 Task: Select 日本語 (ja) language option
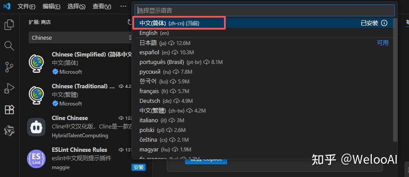tap(264, 43)
